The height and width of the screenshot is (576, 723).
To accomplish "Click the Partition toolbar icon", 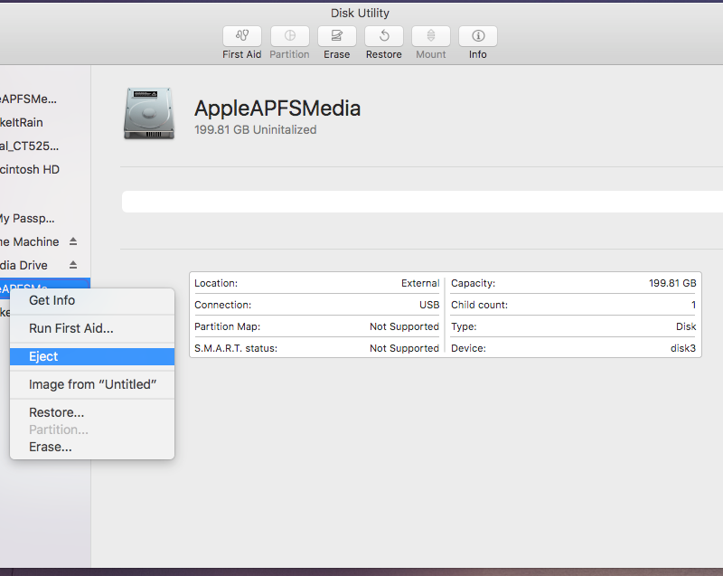I will point(289,36).
